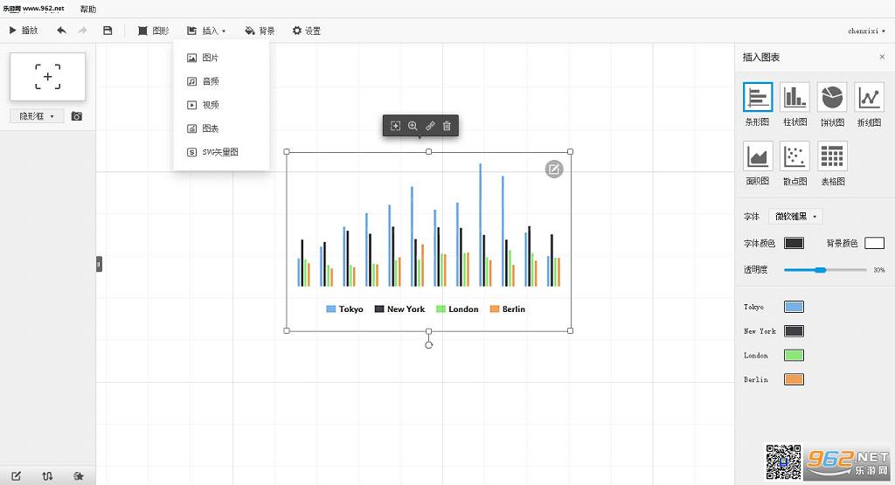Close the Insert Chart (插入图表) panel

[x=882, y=57]
